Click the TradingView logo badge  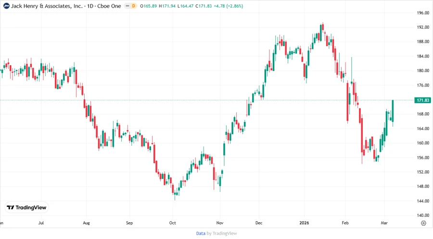(26, 208)
